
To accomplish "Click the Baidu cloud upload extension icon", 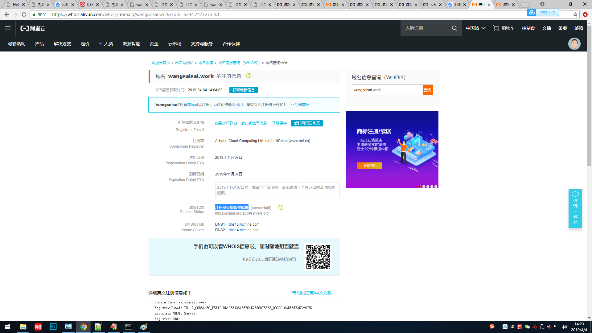I will (543, 13).
